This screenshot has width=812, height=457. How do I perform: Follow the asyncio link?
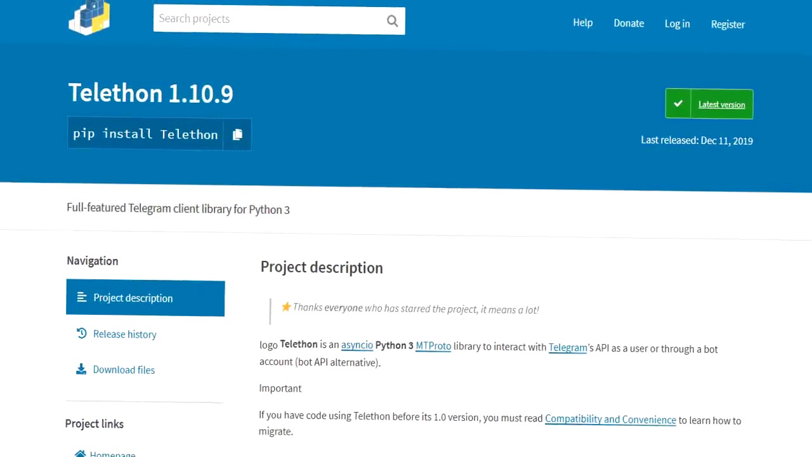tap(357, 345)
